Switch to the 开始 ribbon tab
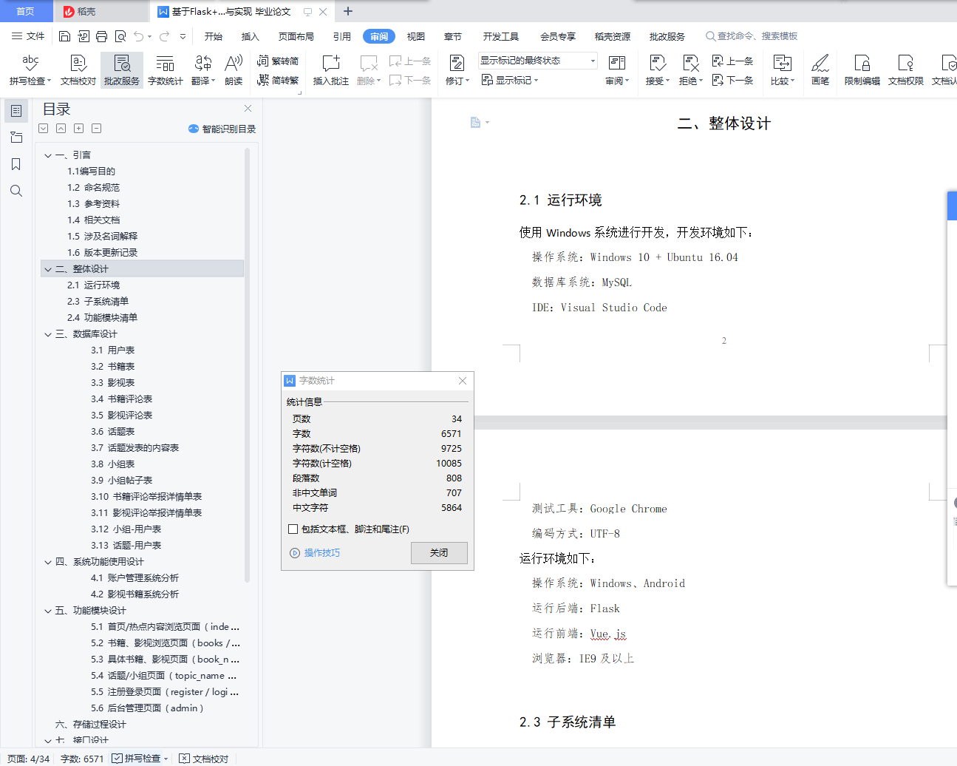Screen dimensions: 957x766 pos(214,36)
